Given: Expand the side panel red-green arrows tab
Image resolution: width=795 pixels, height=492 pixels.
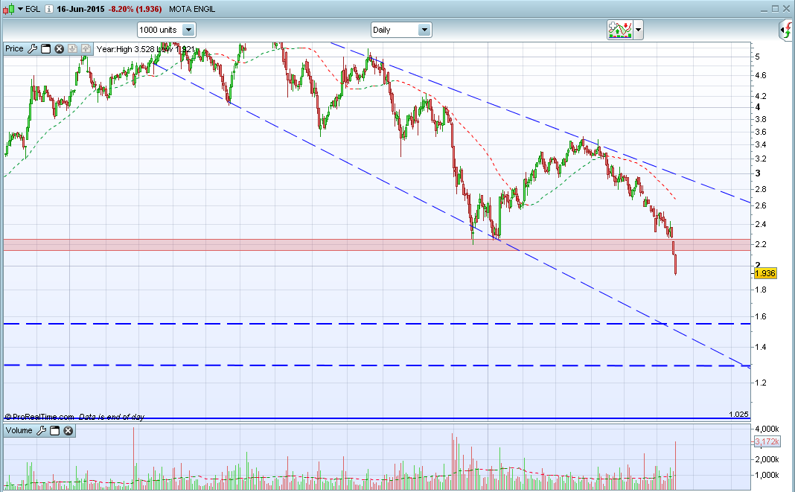Looking at the screenshot, I should click(x=786, y=30).
